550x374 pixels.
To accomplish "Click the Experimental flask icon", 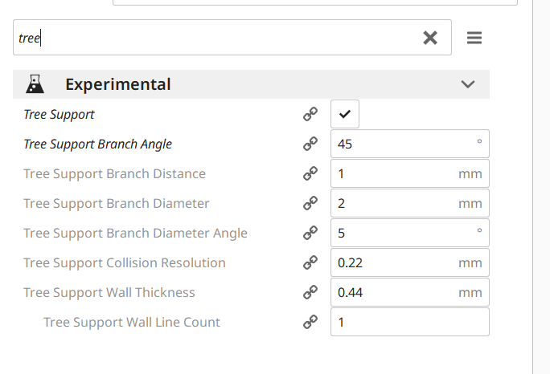I will (35, 84).
